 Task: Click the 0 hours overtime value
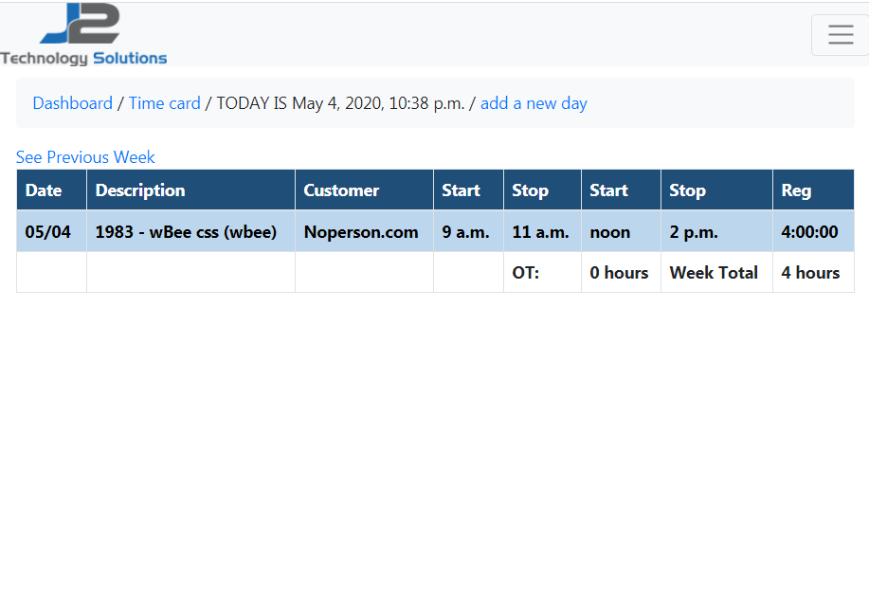[x=621, y=272]
